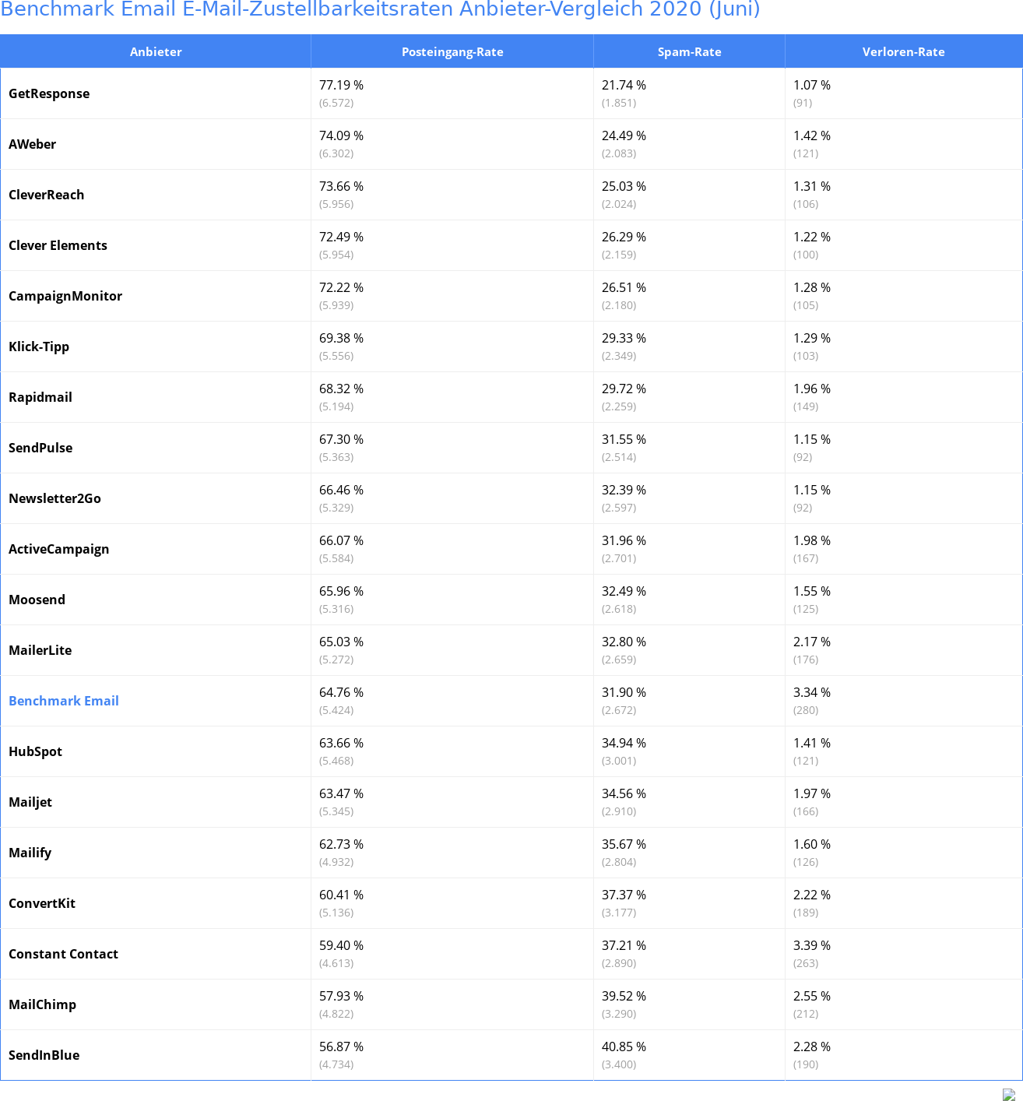Open the Benchmark Email Zustellbarkeitsraten title link

point(380,9)
